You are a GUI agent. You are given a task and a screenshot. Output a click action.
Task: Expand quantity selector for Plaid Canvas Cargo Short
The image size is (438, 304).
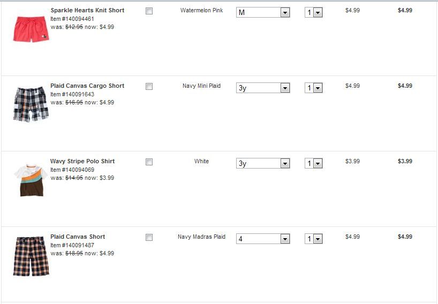tap(314, 88)
